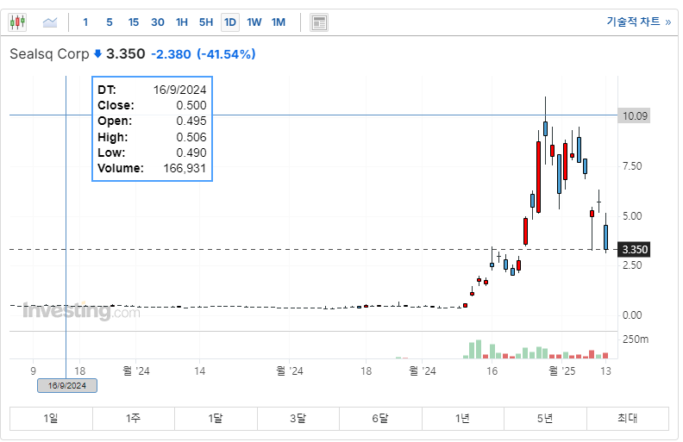The width and height of the screenshot is (683, 442).
Task: Switch to the area chart icon
Action: 50,22
